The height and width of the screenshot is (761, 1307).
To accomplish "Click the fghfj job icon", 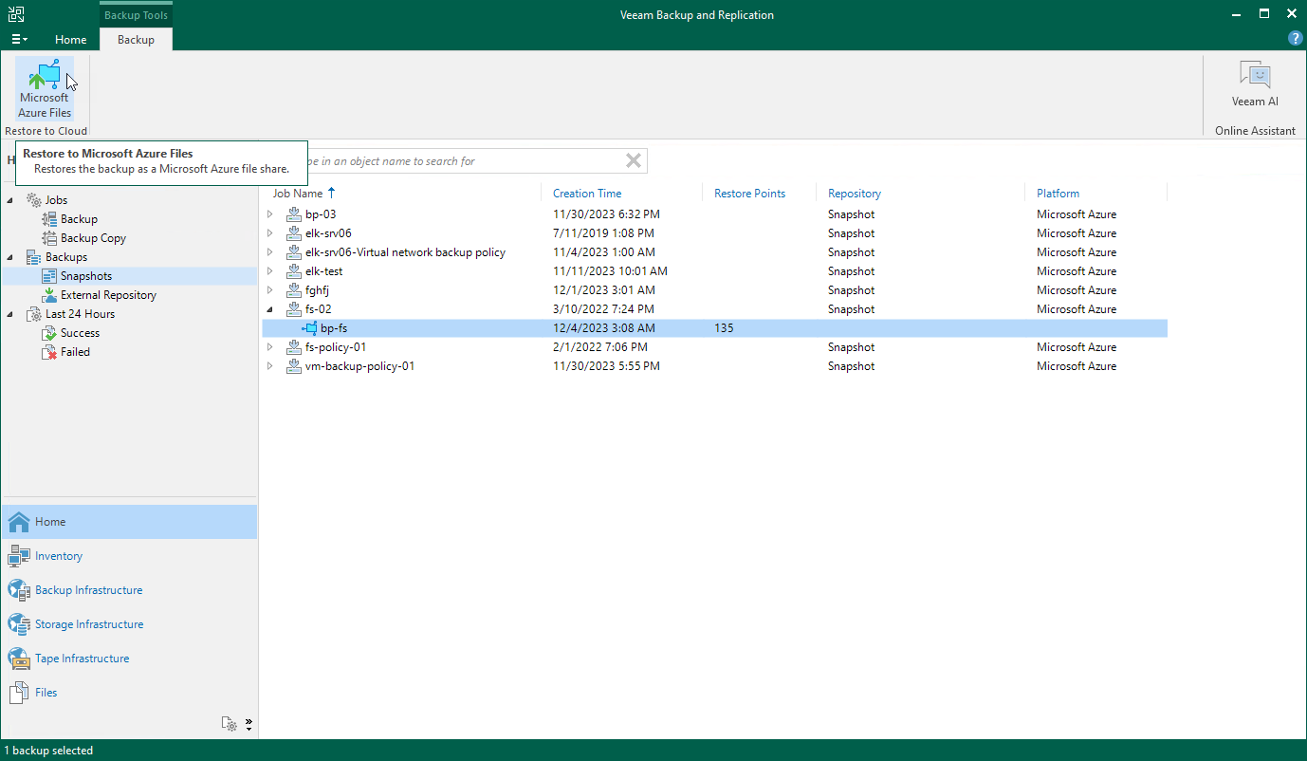I will tap(294, 290).
